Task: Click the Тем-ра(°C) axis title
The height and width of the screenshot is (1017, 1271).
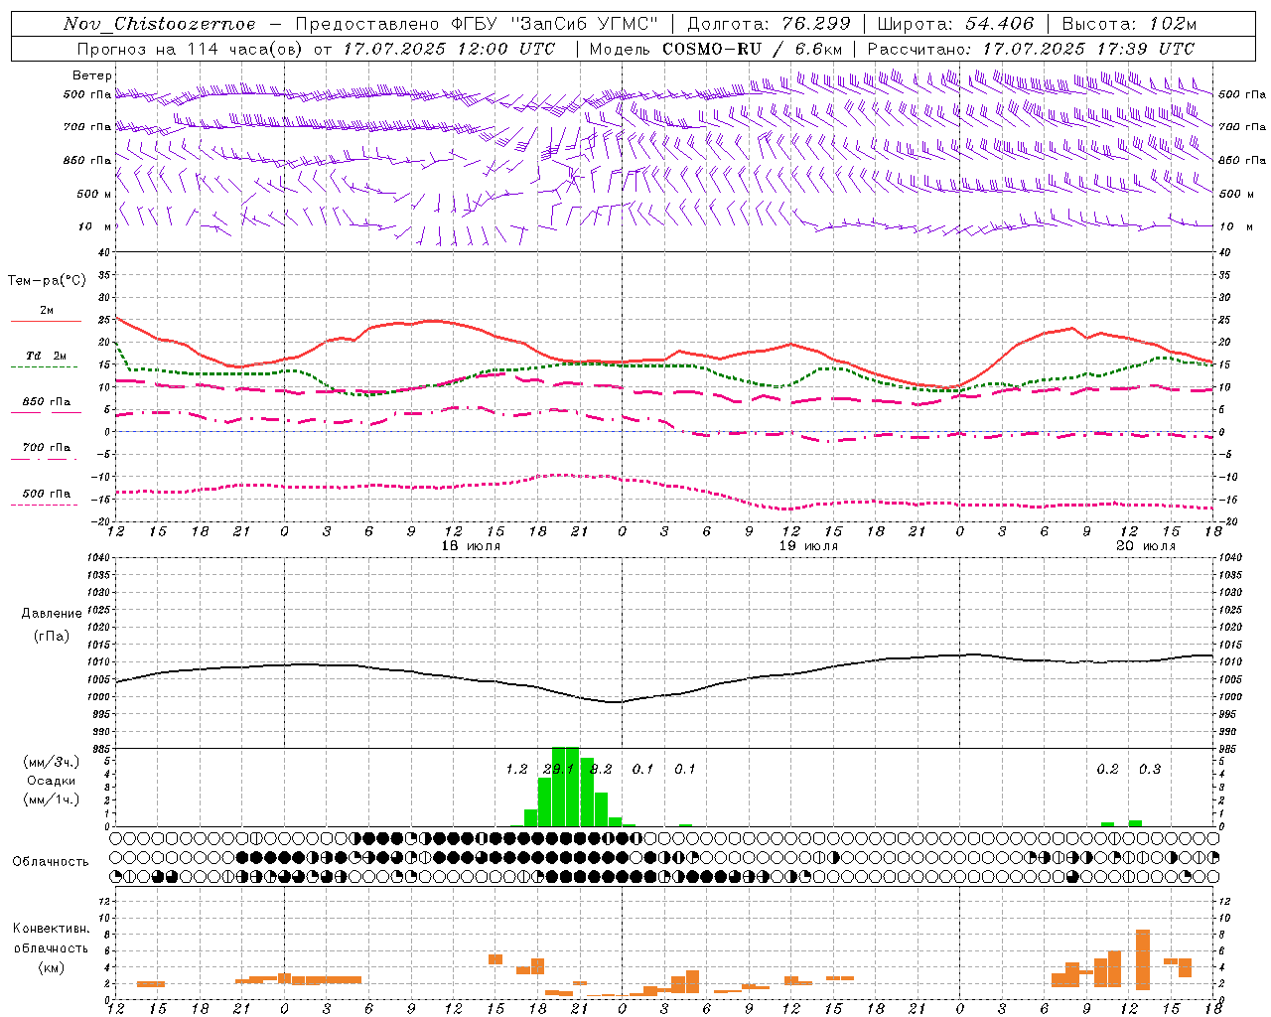Action: (47, 281)
